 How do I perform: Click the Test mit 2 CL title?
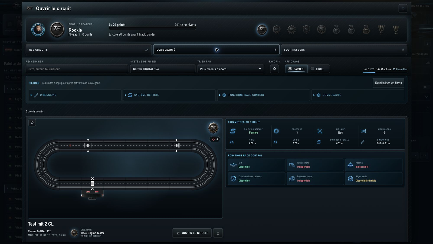tap(41, 224)
